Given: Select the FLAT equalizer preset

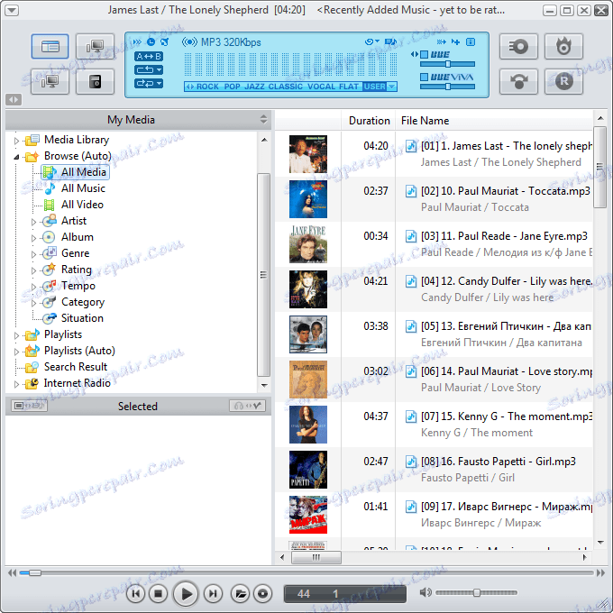Looking at the screenshot, I should [349, 87].
